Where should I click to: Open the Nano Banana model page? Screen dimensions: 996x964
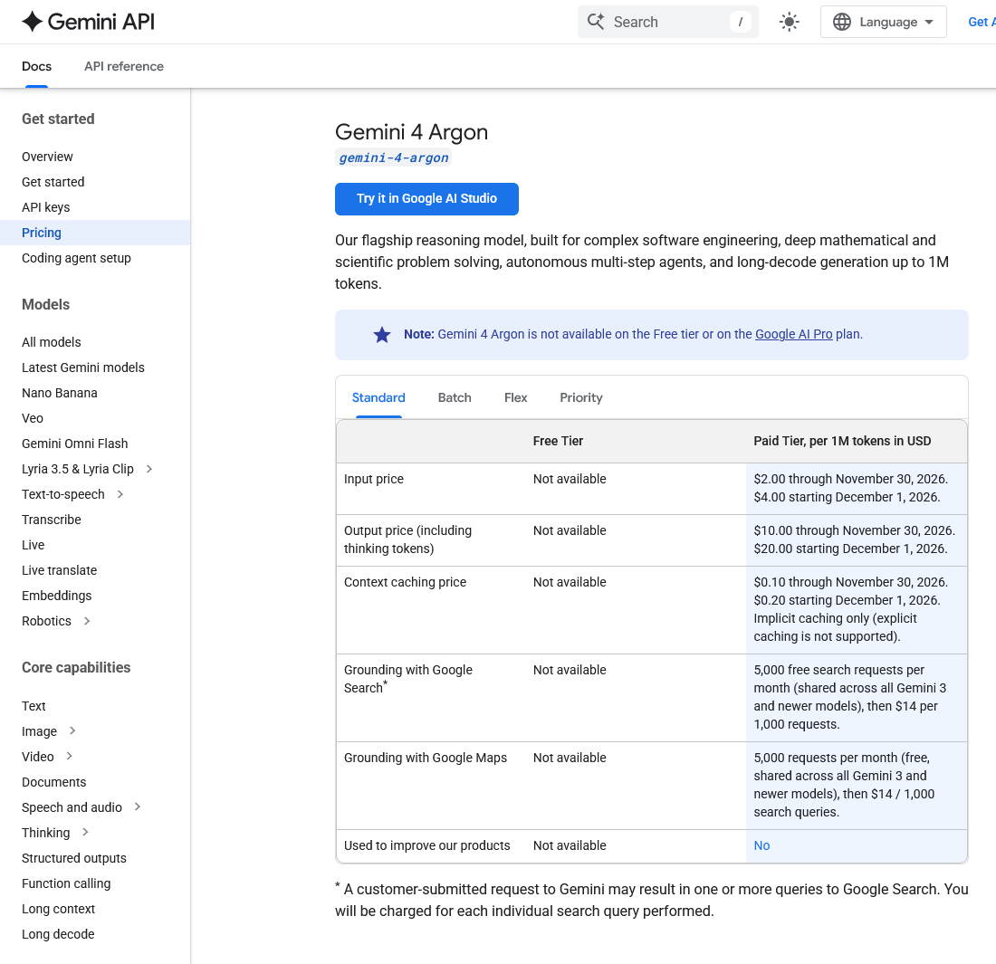coord(60,393)
